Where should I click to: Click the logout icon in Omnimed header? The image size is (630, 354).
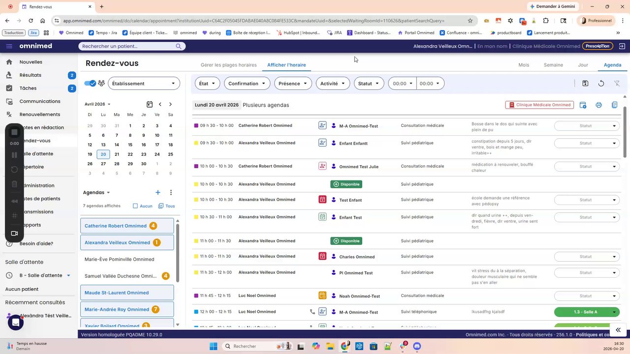click(x=622, y=46)
